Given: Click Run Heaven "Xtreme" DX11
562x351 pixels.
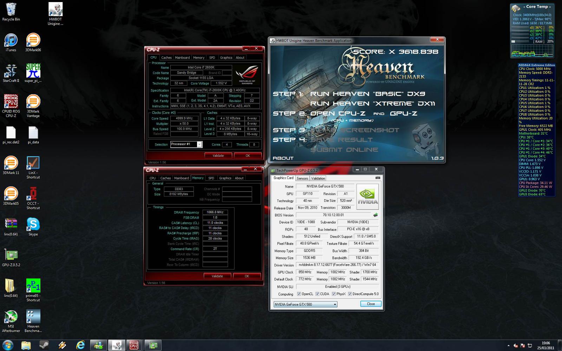Looking at the screenshot, I should [x=373, y=103].
